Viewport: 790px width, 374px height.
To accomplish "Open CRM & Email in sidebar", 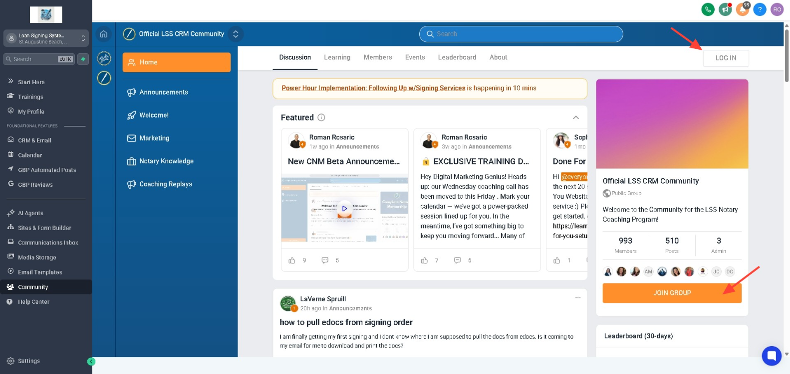I will tap(34, 140).
